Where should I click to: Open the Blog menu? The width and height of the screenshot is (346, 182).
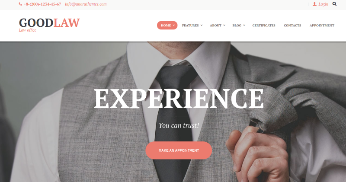click(237, 26)
